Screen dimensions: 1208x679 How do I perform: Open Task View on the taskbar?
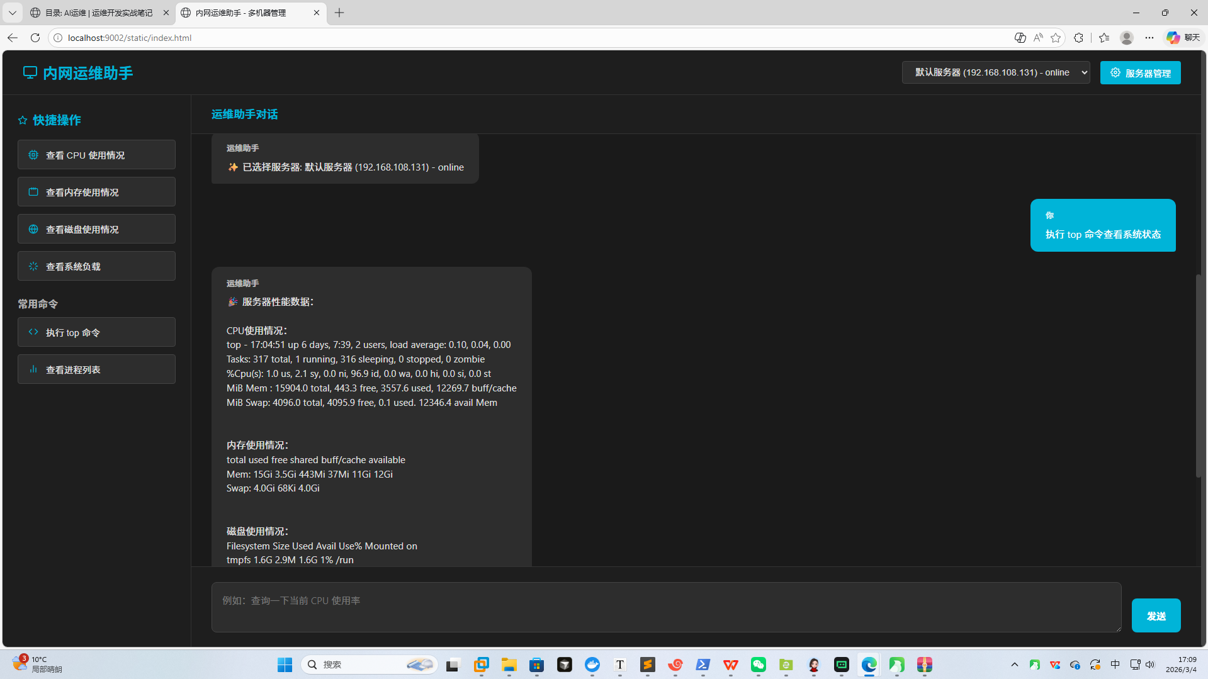pos(453,665)
